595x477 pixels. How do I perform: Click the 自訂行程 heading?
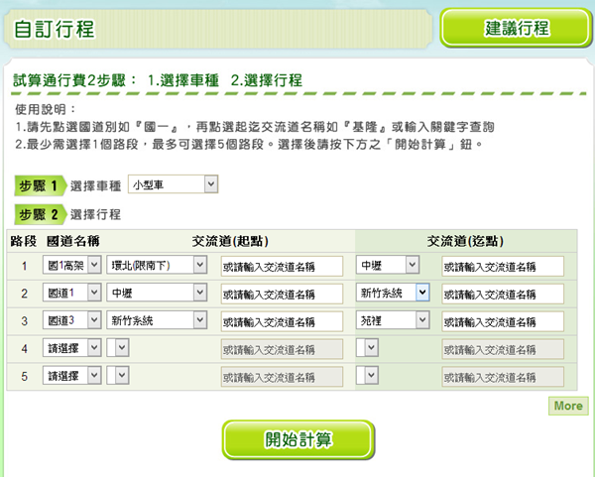(x=54, y=29)
